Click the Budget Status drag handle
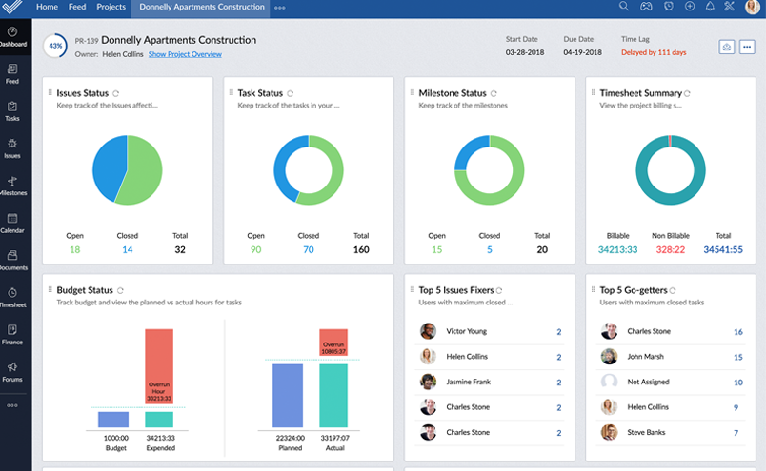 tap(50, 290)
